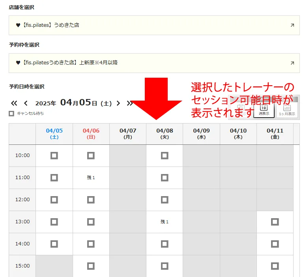Screen dimensions: 305x277
Task: Choose 残1 slot at 13:00 on 04/08
Action: [x=165, y=222]
